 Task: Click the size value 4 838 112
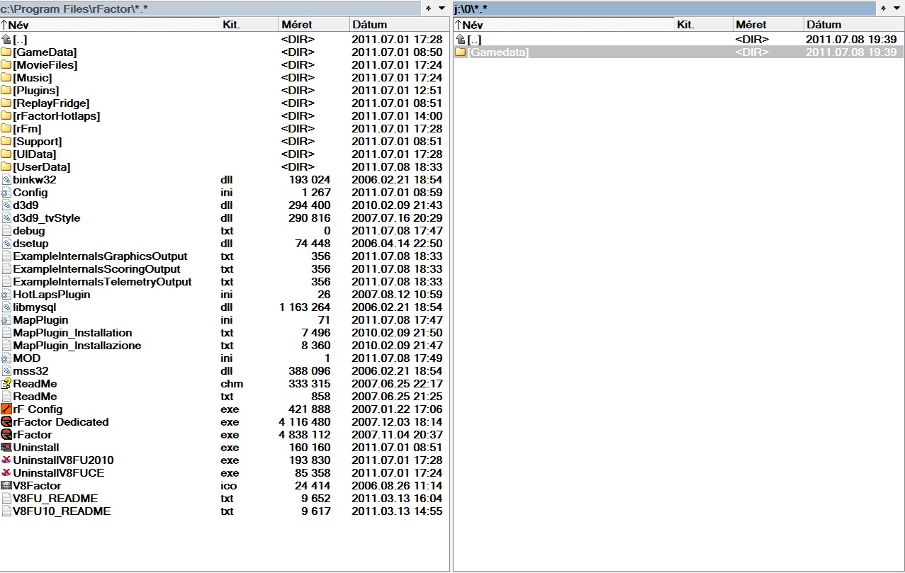coord(305,435)
